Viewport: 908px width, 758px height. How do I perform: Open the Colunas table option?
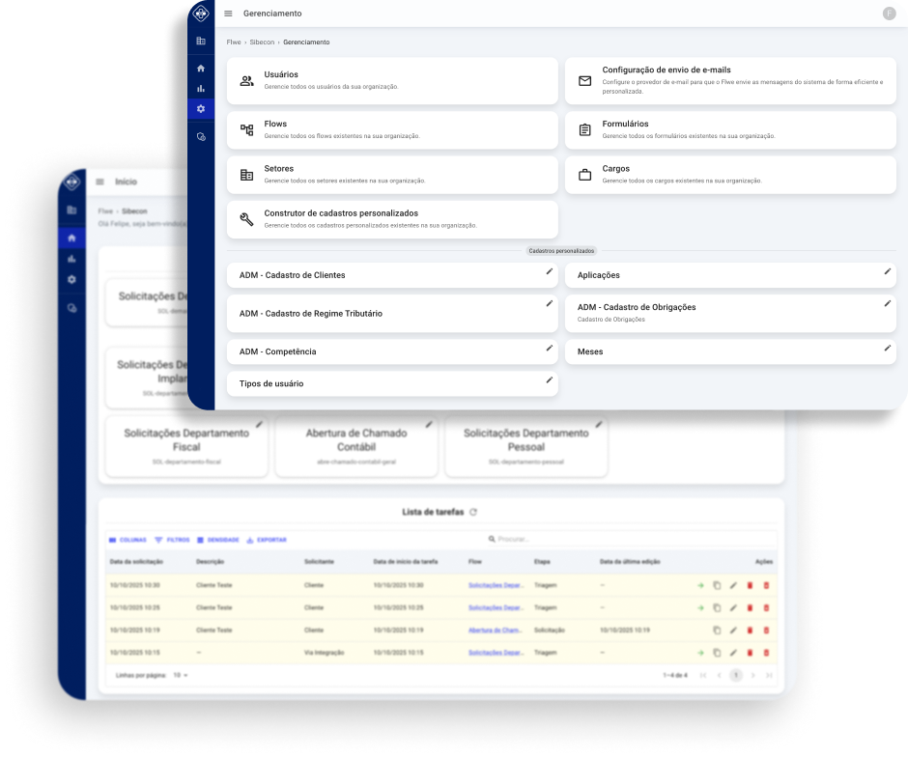(128, 540)
